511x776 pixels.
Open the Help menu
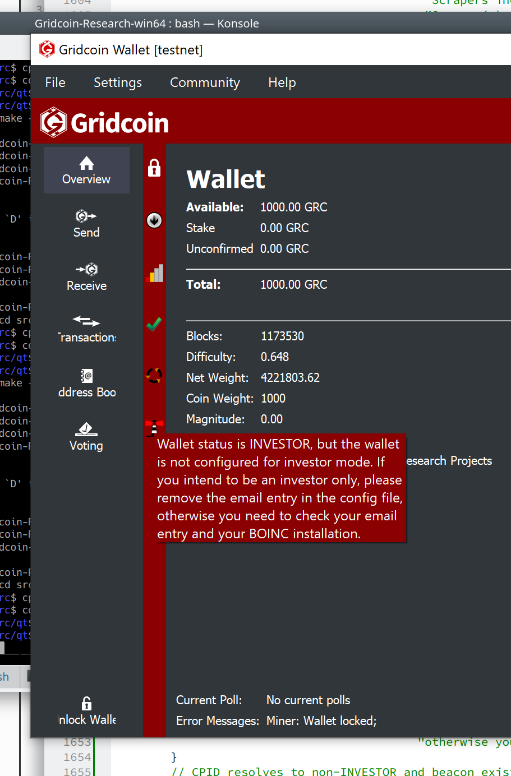click(x=282, y=82)
